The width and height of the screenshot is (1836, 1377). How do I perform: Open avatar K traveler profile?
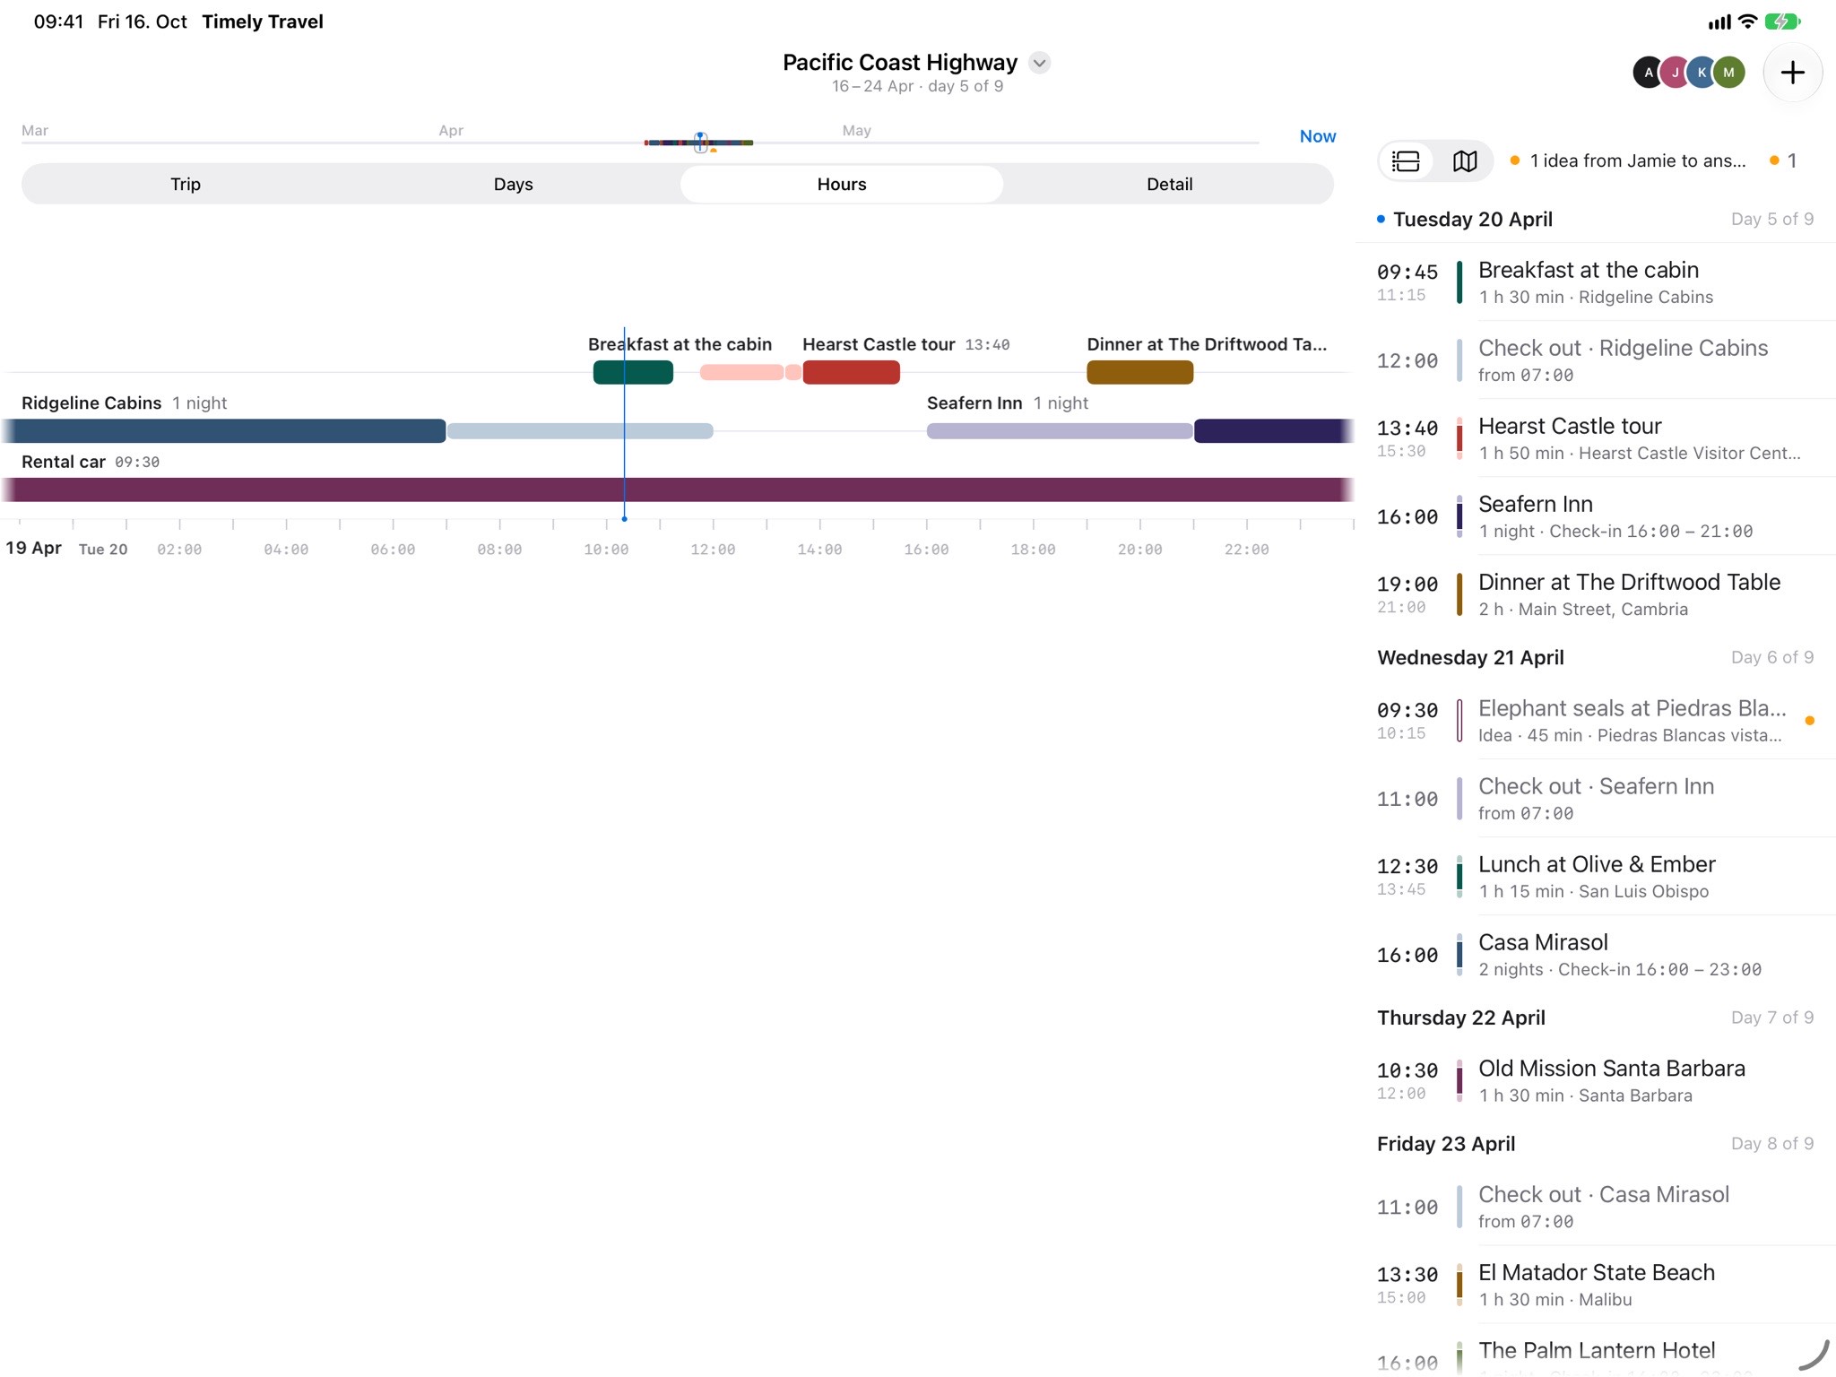click(1702, 73)
